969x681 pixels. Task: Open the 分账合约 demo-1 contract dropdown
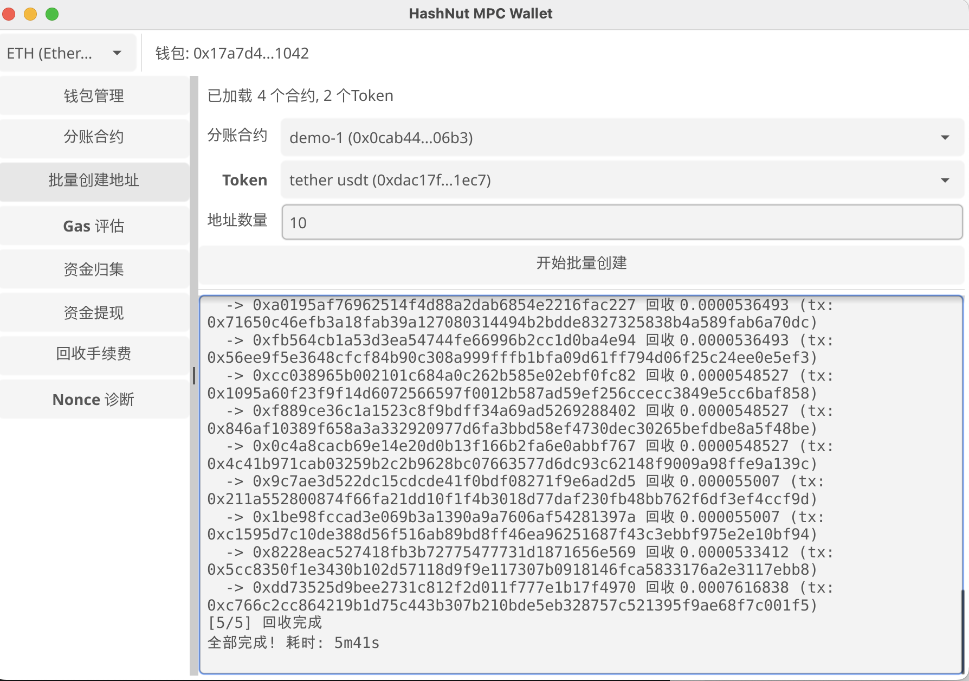click(622, 138)
